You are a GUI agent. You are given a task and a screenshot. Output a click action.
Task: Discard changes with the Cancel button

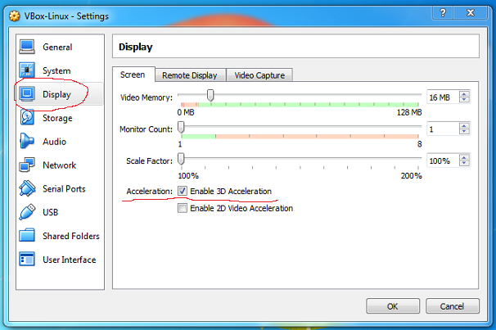coord(453,306)
